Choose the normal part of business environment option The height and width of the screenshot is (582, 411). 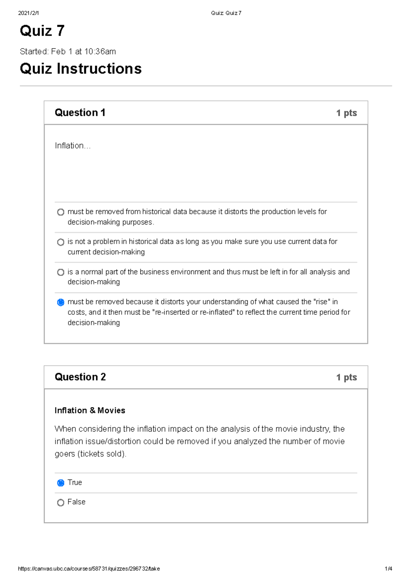point(61,272)
